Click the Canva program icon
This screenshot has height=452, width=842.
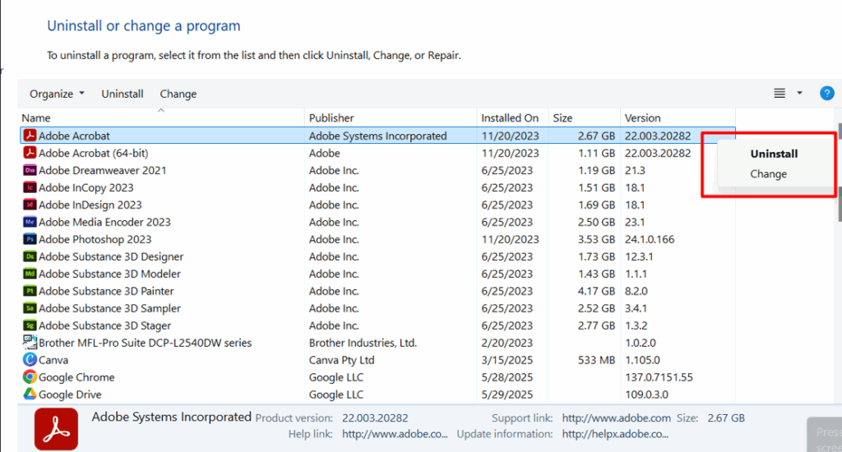coord(30,359)
